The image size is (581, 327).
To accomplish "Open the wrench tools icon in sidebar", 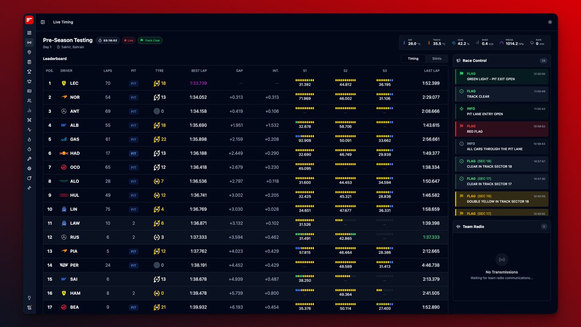I will [x=30, y=159].
